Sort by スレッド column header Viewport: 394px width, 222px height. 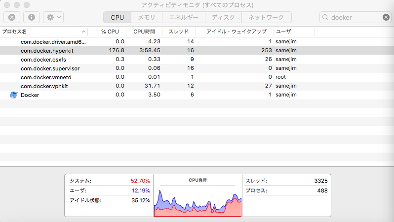point(178,32)
